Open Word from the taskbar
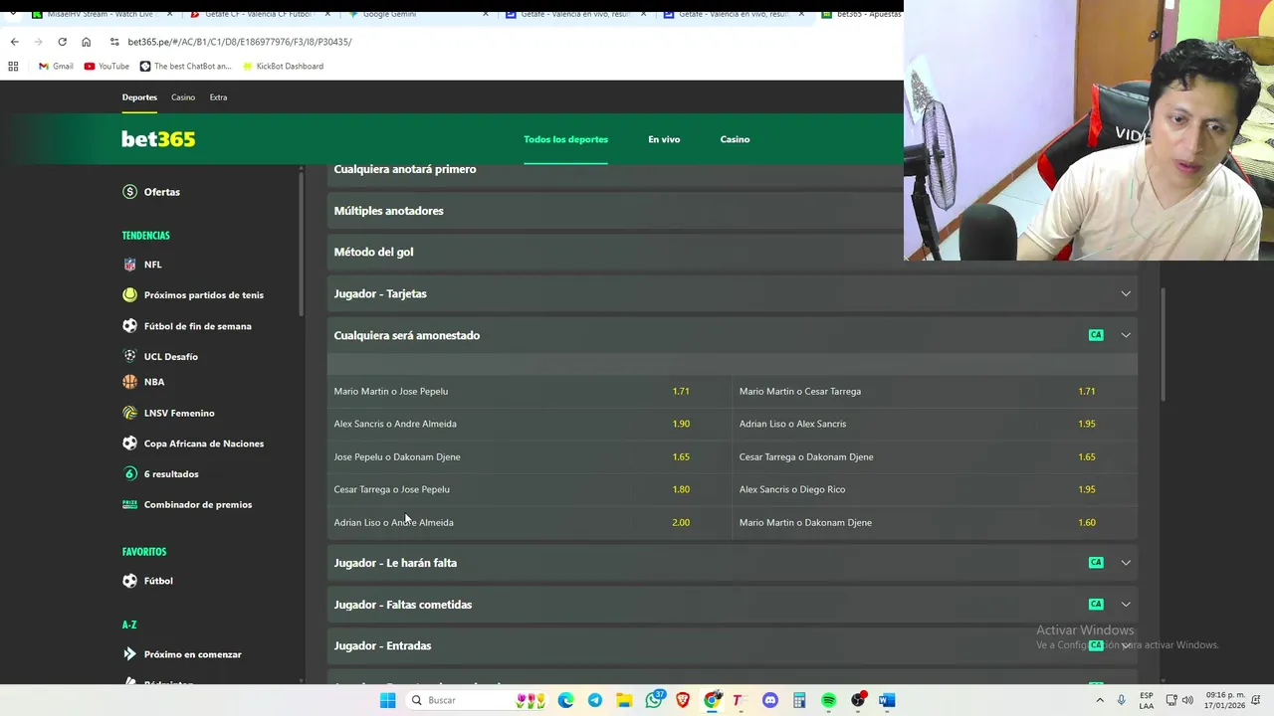Viewport: 1274px width, 716px height. point(887,700)
